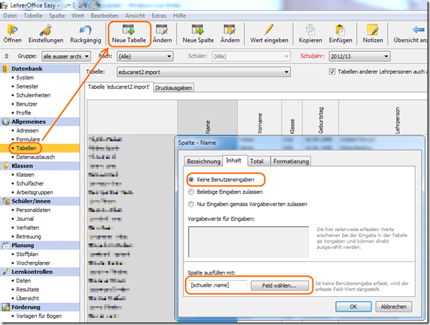The width and height of the screenshot is (430, 325).
Task: Click the Einfügen clipboard icon
Action: coord(340,30)
